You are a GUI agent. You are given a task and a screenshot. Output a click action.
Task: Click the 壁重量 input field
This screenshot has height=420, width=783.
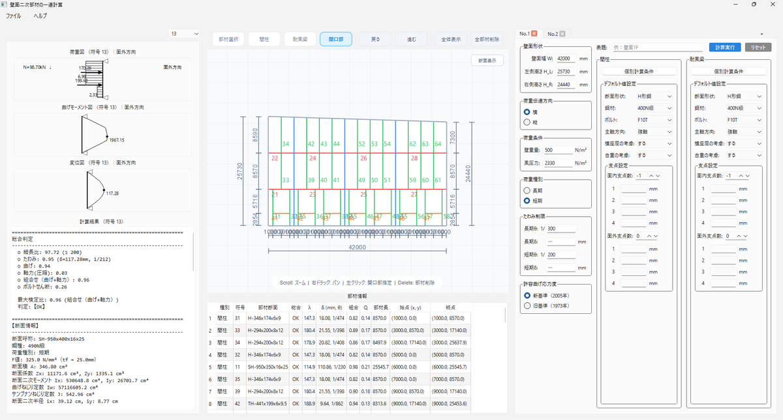(x=558, y=150)
